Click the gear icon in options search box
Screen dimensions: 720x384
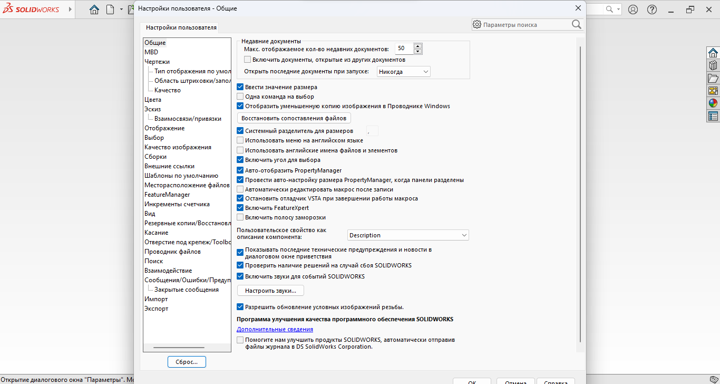pos(477,24)
